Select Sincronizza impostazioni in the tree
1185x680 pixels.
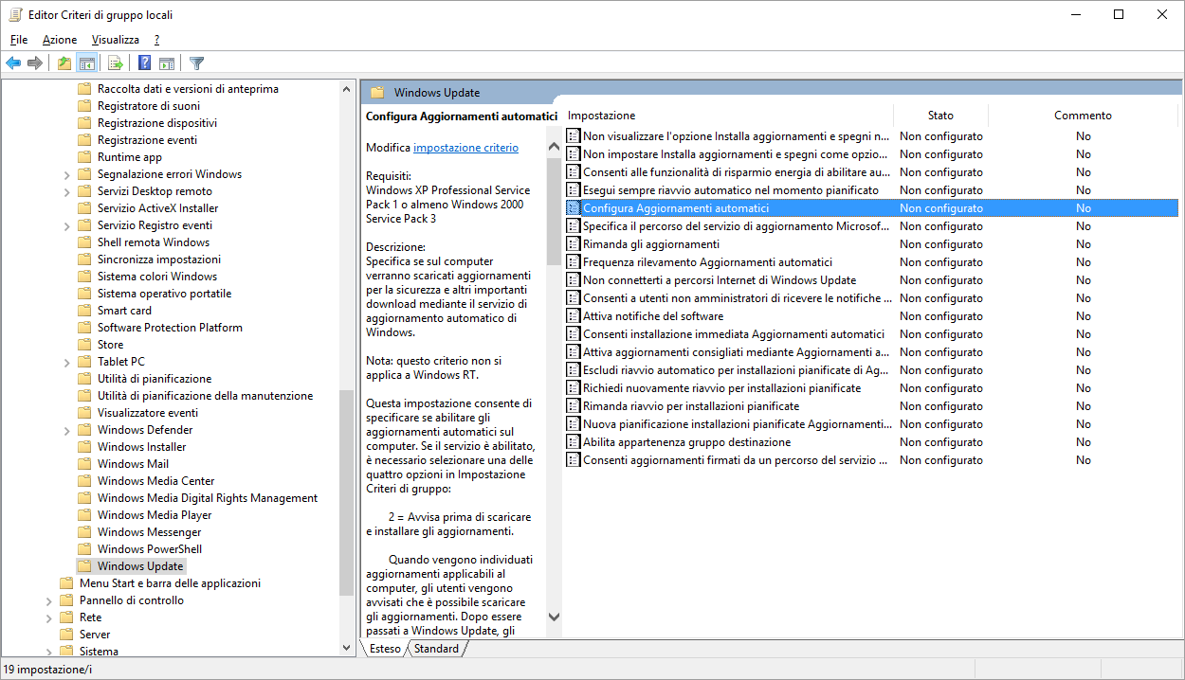158,259
